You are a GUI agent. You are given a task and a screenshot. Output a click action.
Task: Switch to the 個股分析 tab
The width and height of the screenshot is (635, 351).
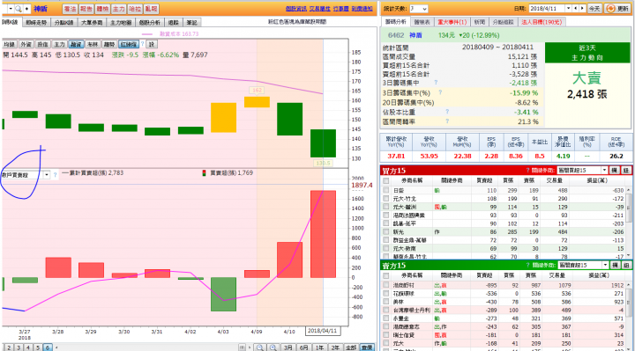[149, 23]
